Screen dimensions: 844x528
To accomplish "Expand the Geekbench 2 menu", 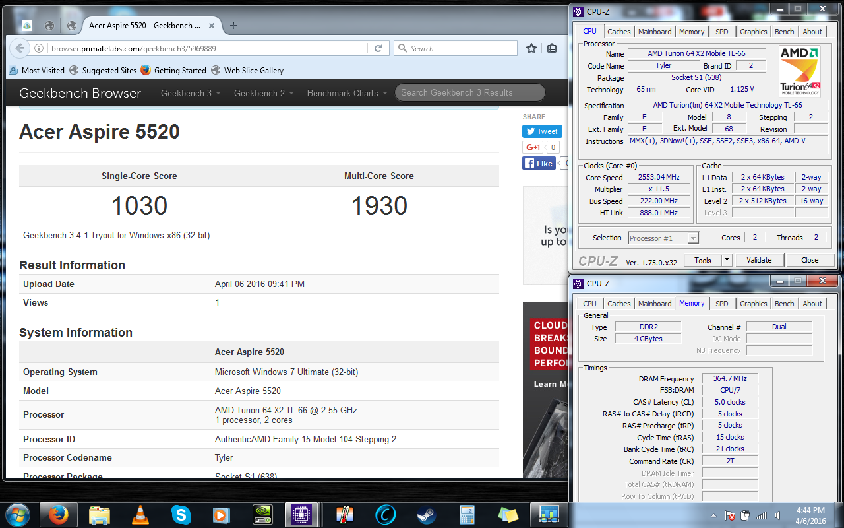I will [x=264, y=93].
